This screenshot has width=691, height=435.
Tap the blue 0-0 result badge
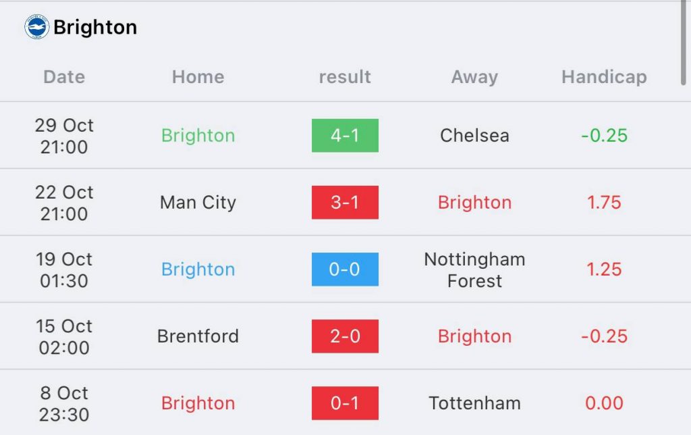[x=345, y=269]
